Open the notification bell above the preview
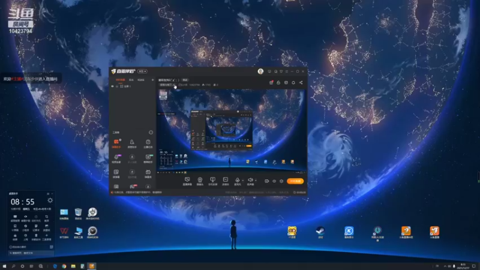Image resolution: width=480 pixels, height=270 pixels. point(293,83)
